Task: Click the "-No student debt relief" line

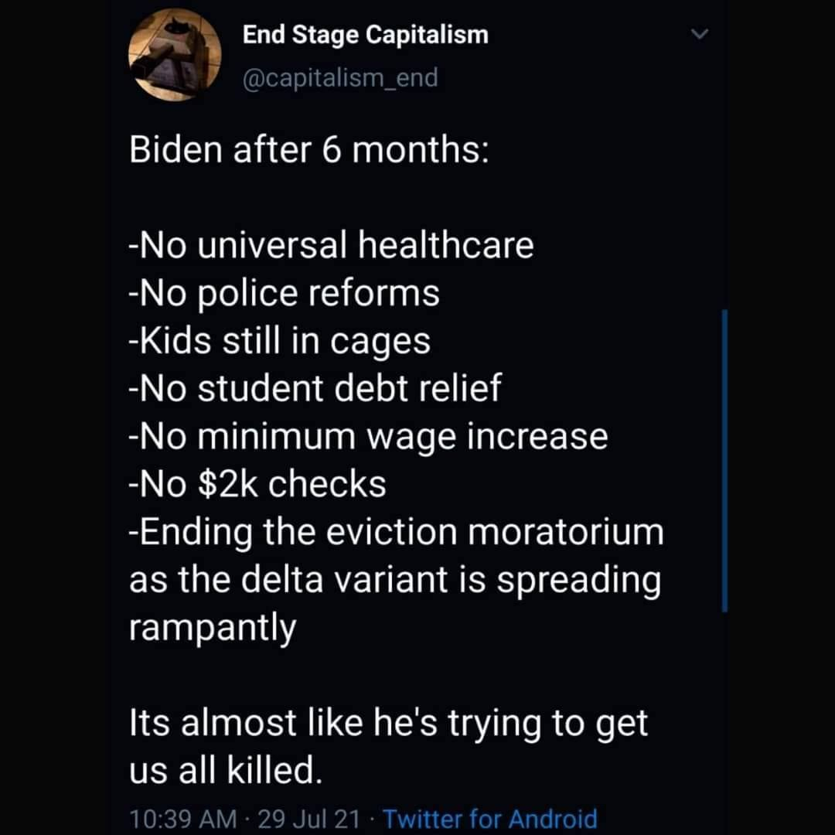Action: click(x=315, y=389)
